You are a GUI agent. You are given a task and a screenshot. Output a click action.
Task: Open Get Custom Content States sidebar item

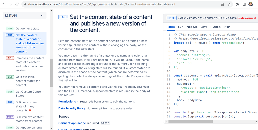[30, 94]
